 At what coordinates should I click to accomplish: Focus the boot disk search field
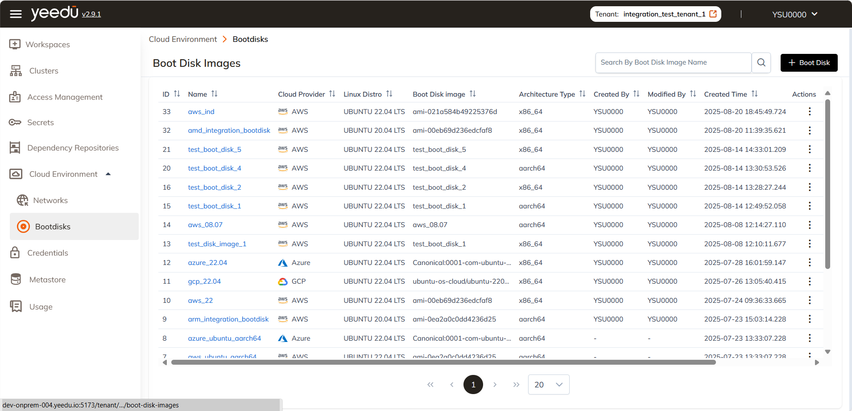point(673,63)
